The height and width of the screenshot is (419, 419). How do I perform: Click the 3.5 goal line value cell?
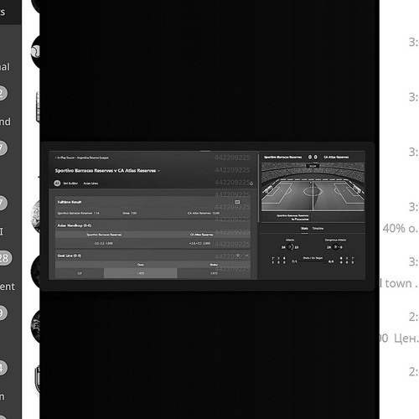pos(80,273)
